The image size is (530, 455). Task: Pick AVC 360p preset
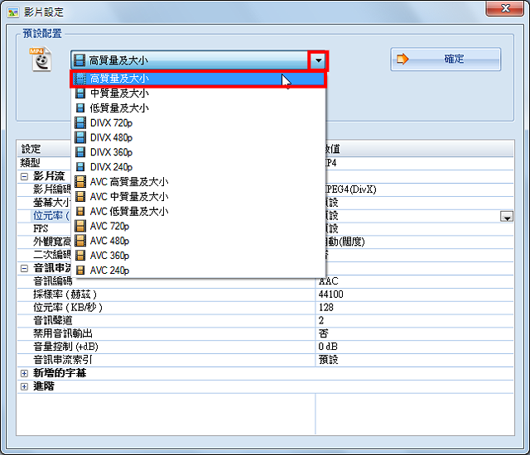(199, 256)
